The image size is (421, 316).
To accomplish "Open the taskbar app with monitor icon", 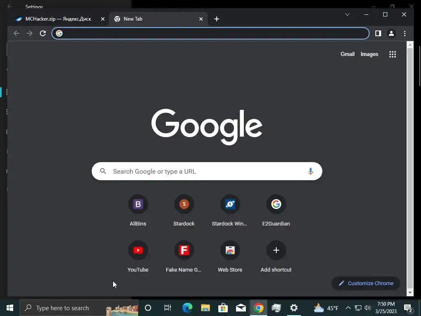I will coord(276,308).
